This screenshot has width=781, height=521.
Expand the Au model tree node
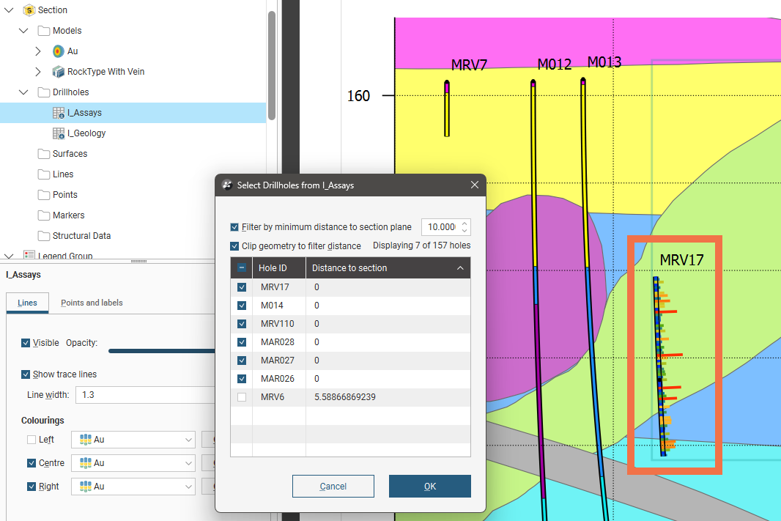pyautogui.click(x=38, y=51)
